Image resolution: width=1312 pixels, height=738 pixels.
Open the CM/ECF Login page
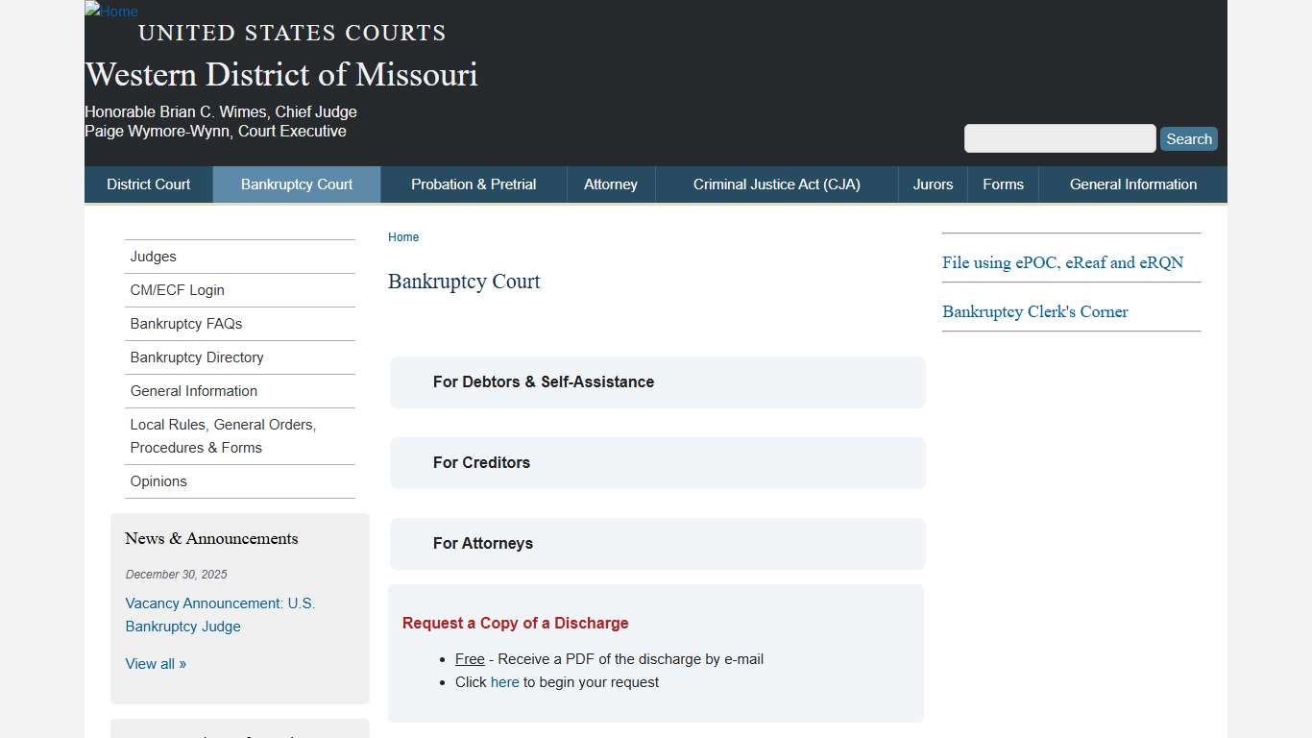pos(177,290)
